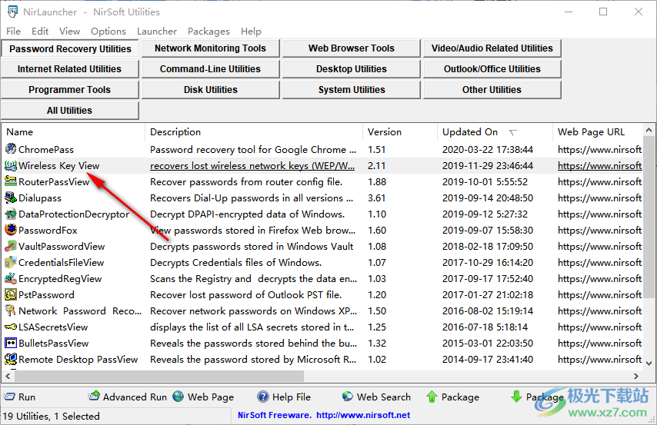The image size is (657, 425).
Task: Open the nirsoft.net link in status bar
Action: pyautogui.click(x=363, y=415)
